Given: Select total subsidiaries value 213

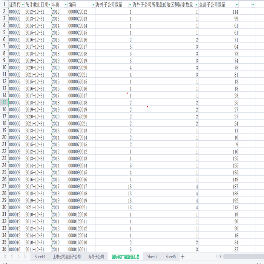Looking at the screenshot, I should [x=219, y=207].
